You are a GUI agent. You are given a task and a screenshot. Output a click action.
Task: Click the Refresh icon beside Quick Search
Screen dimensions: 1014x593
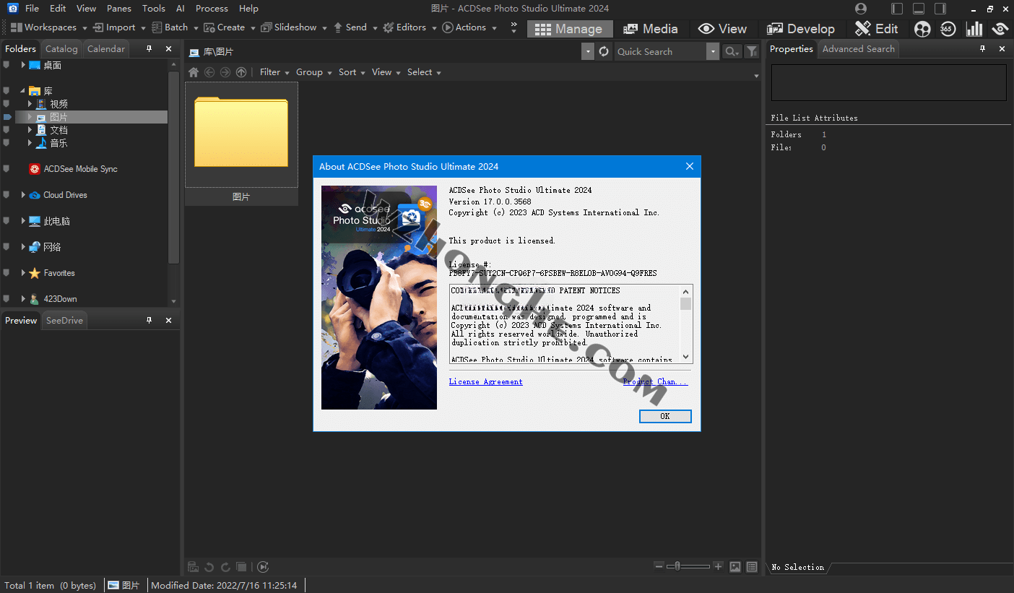pos(604,51)
